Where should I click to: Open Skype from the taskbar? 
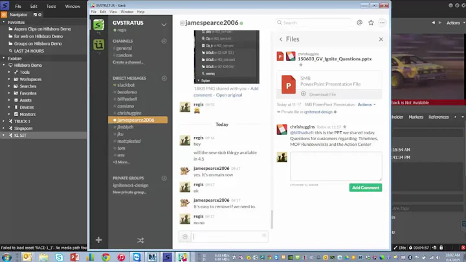59,257
